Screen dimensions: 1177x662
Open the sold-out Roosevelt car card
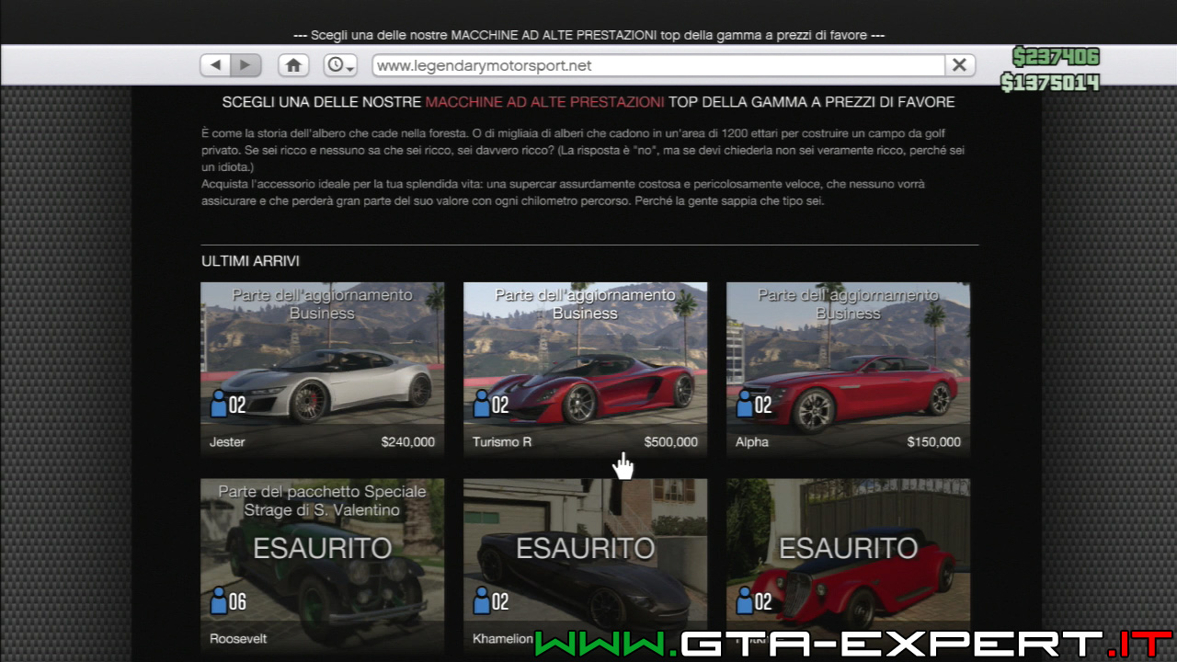click(323, 565)
